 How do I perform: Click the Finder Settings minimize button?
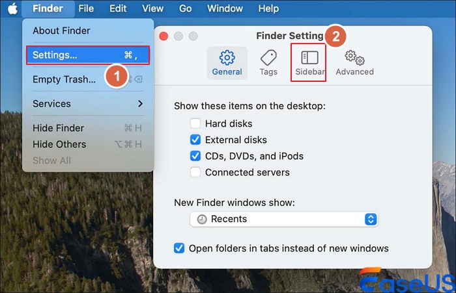[178, 36]
